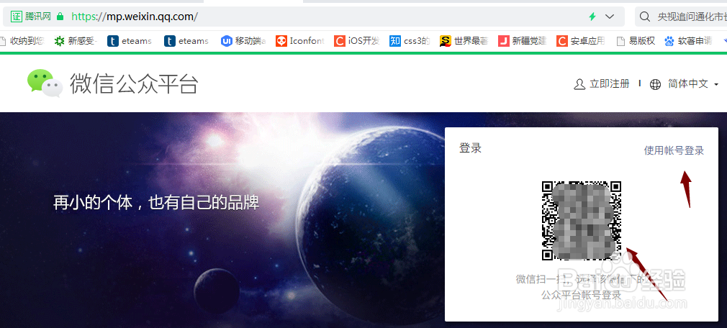Click the person icon beside 立即注册
This screenshot has height=328, width=727.
(579, 84)
